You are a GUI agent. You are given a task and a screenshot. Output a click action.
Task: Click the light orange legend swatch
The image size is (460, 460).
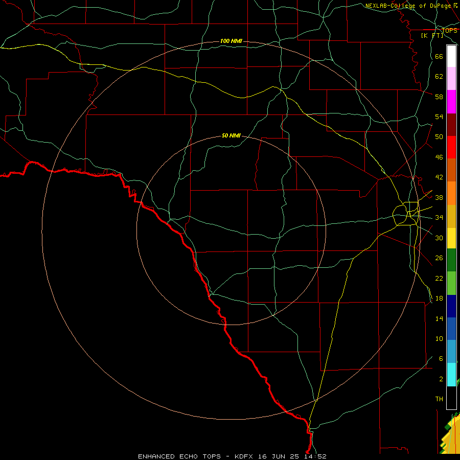[451, 193]
